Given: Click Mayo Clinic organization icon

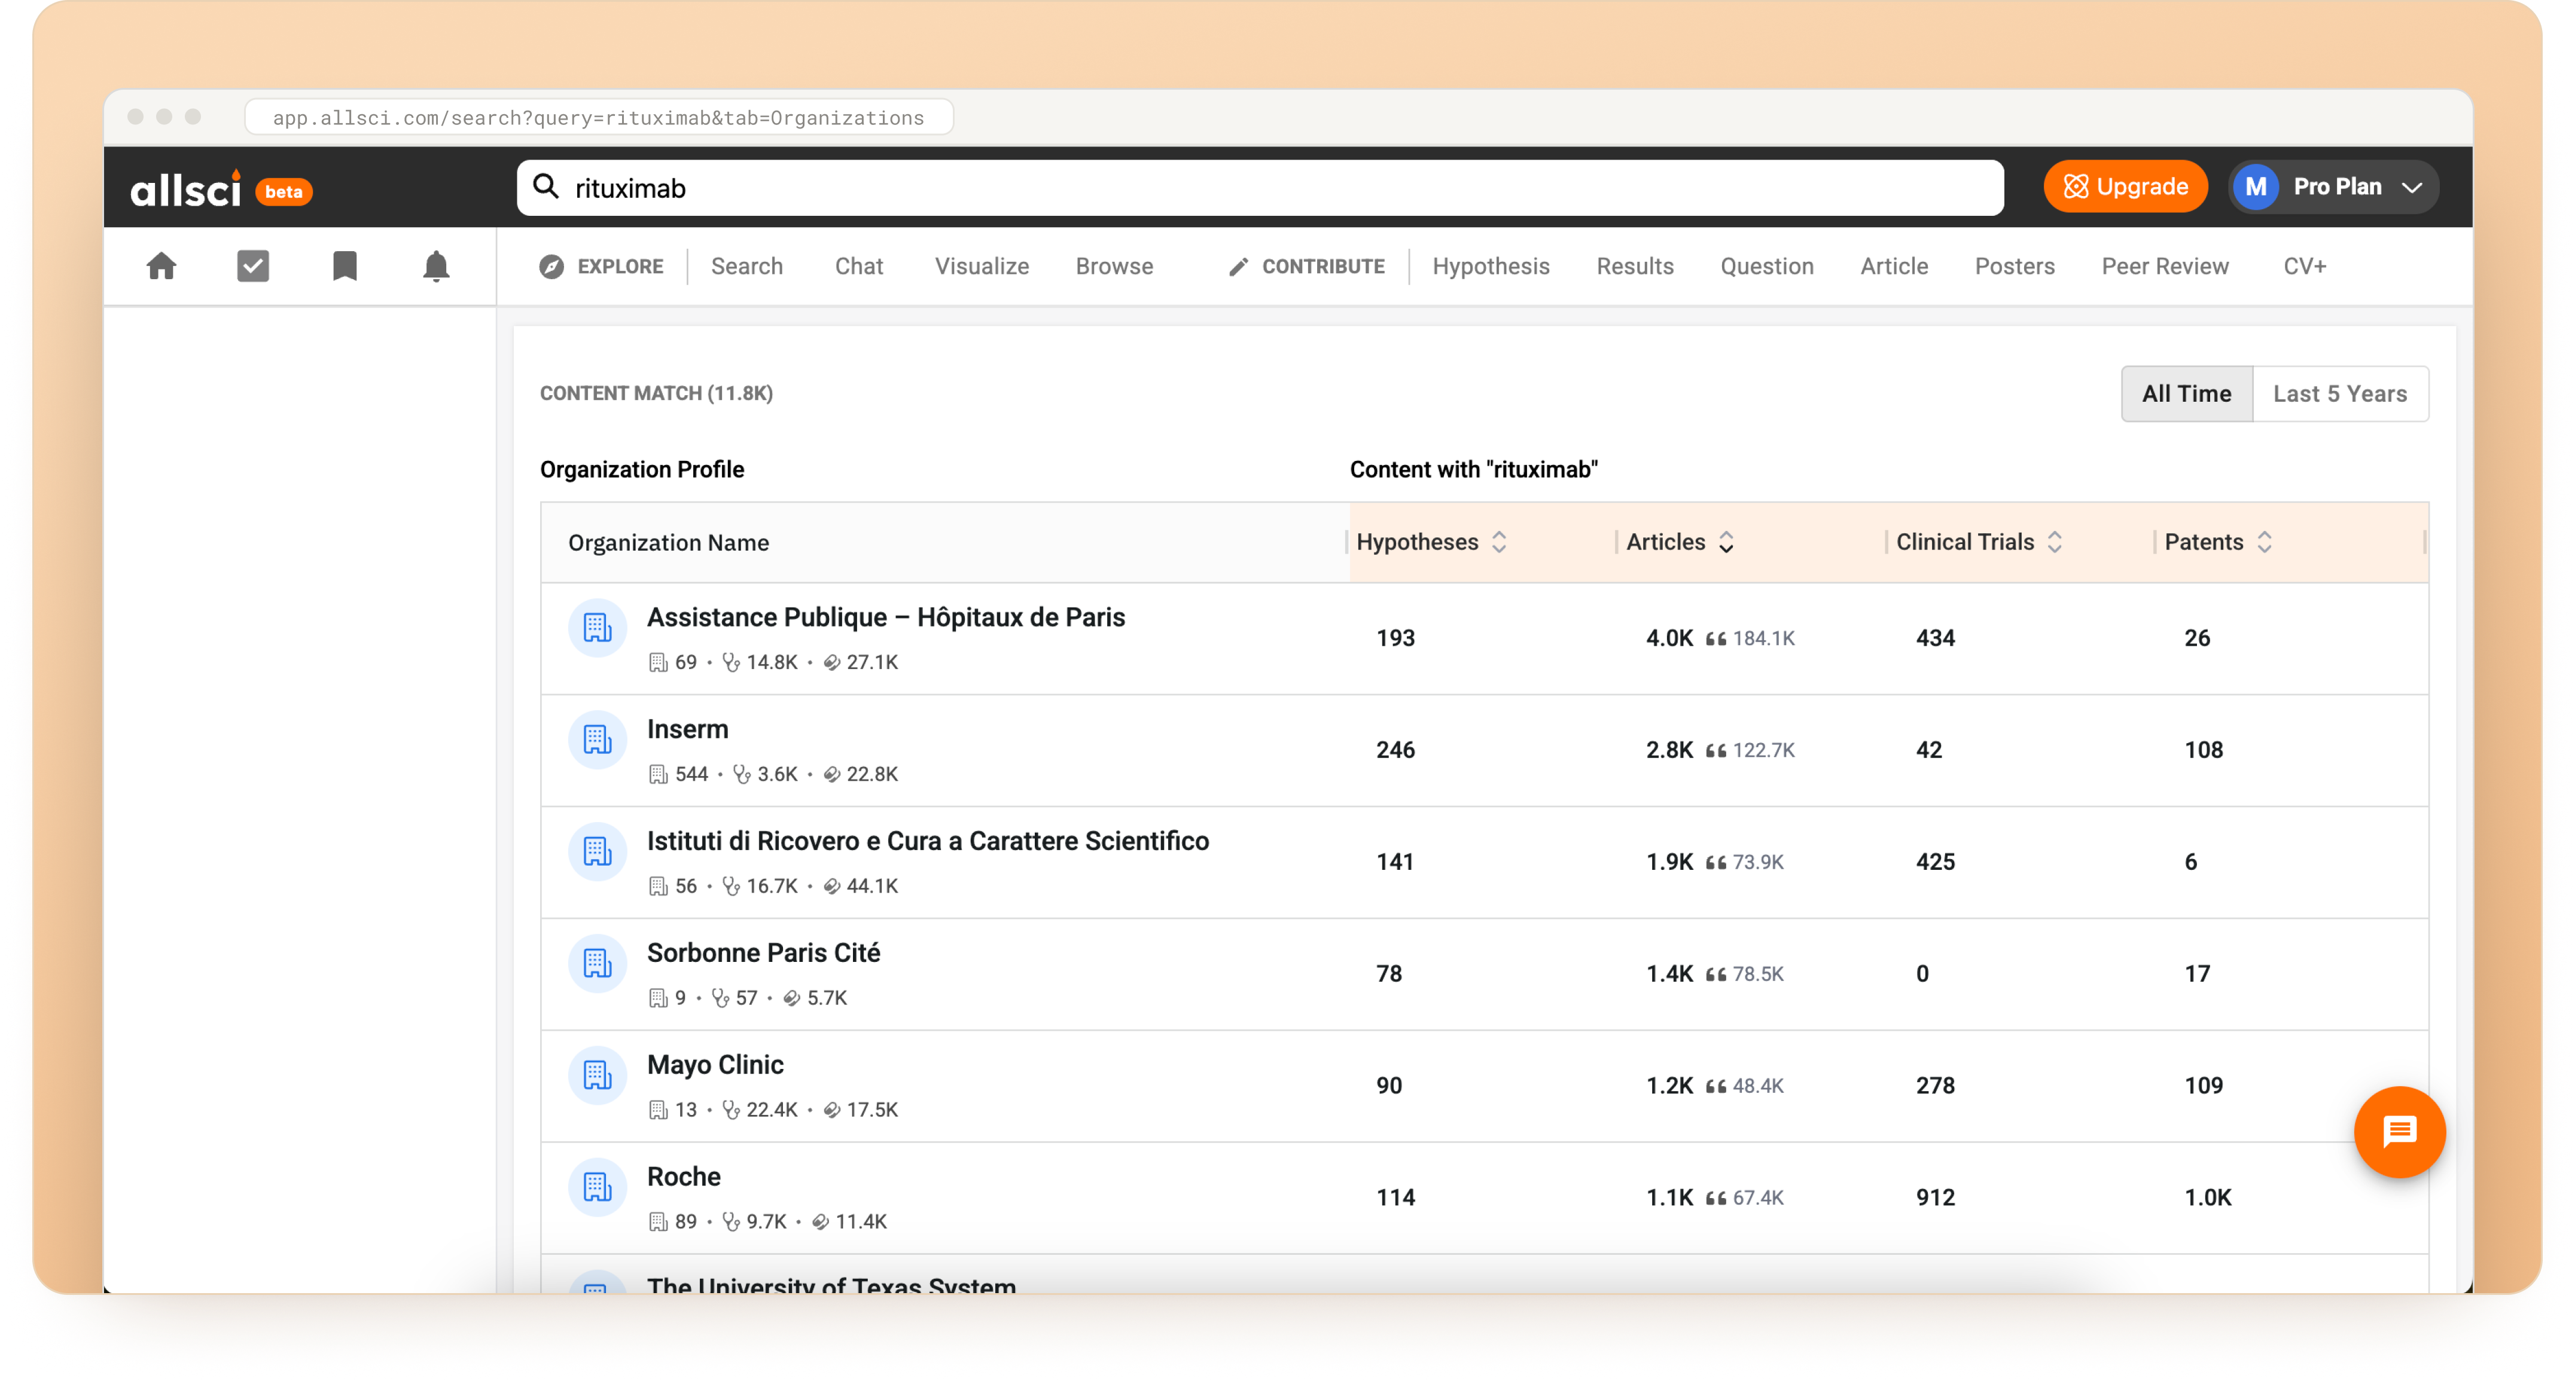Looking at the screenshot, I should [x=598, y=1076].
